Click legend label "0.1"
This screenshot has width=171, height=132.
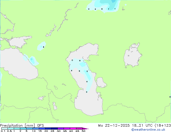click(x=3, y=131)
